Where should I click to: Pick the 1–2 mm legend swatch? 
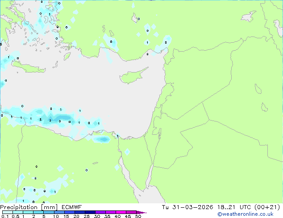tap(28, 212)
